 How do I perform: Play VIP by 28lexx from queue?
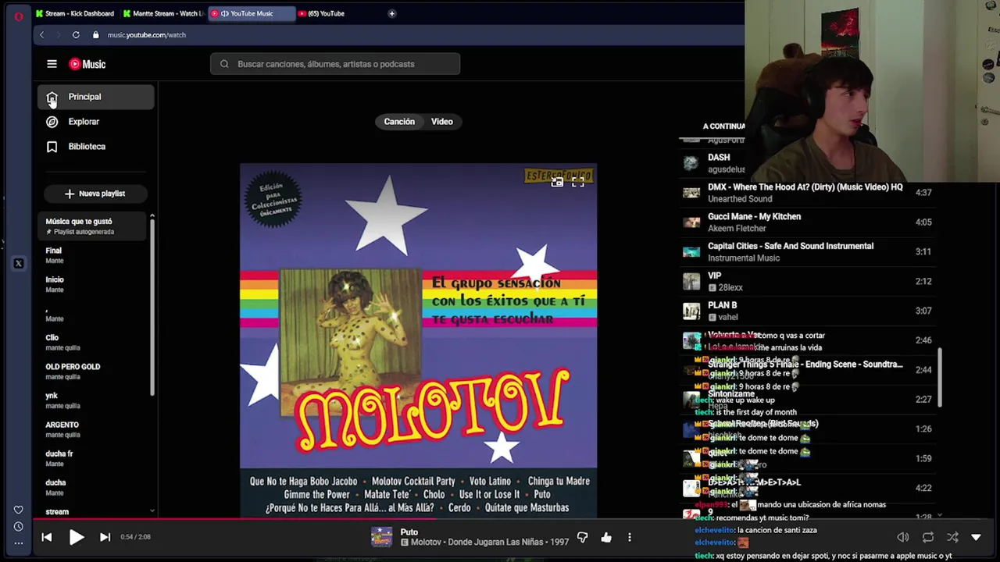click(x=809, y=281)
